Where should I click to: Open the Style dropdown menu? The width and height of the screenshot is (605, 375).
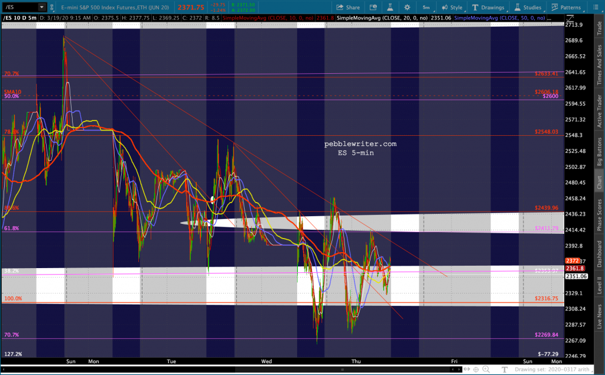click(452, 7)
